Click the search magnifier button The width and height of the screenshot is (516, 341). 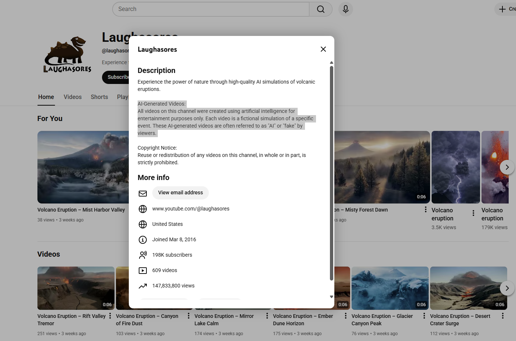tap(320, 9)
